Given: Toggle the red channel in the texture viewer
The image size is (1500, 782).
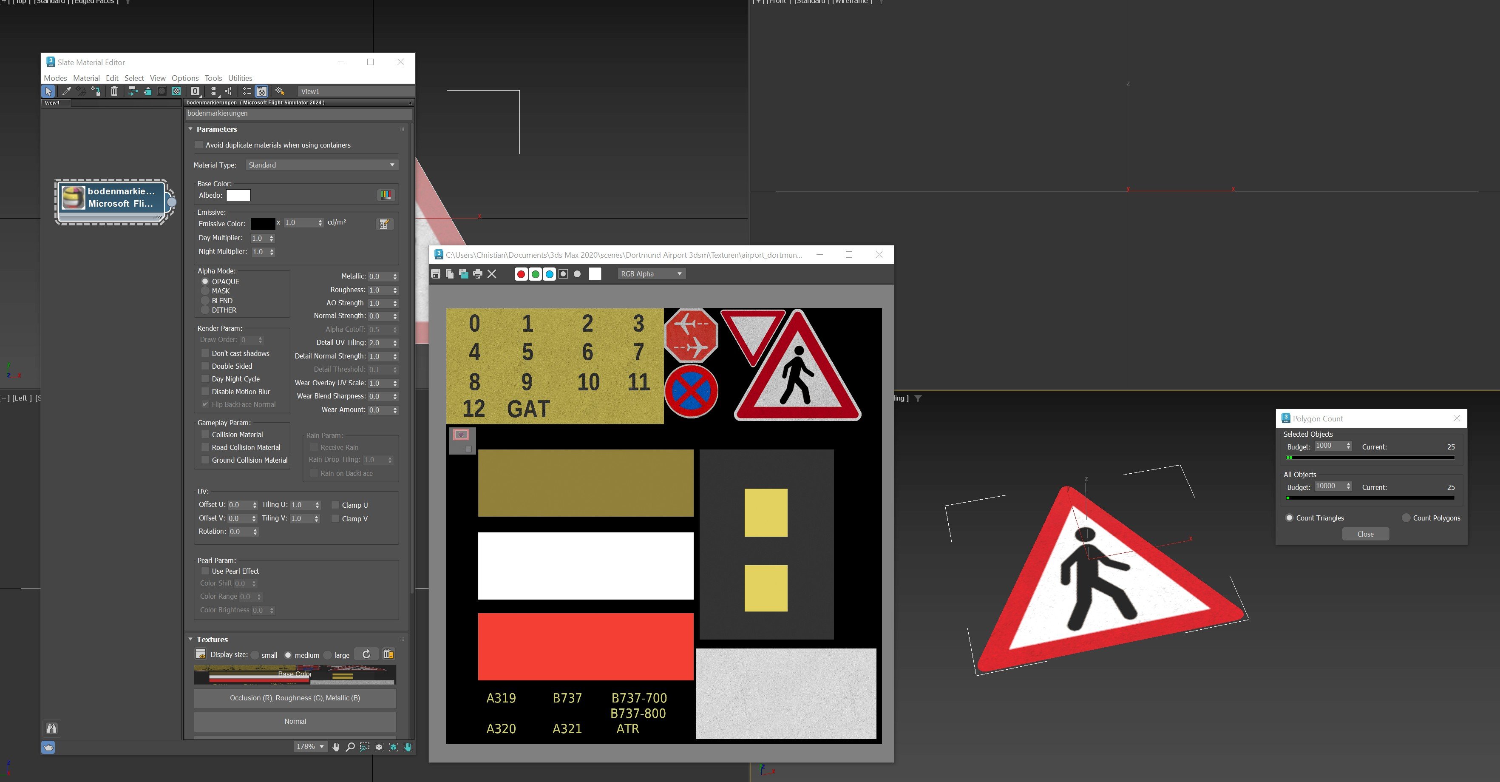Looking at the screenshot, I should pos(521,274).
